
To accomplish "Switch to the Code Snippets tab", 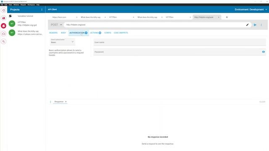I will (121, 33).
